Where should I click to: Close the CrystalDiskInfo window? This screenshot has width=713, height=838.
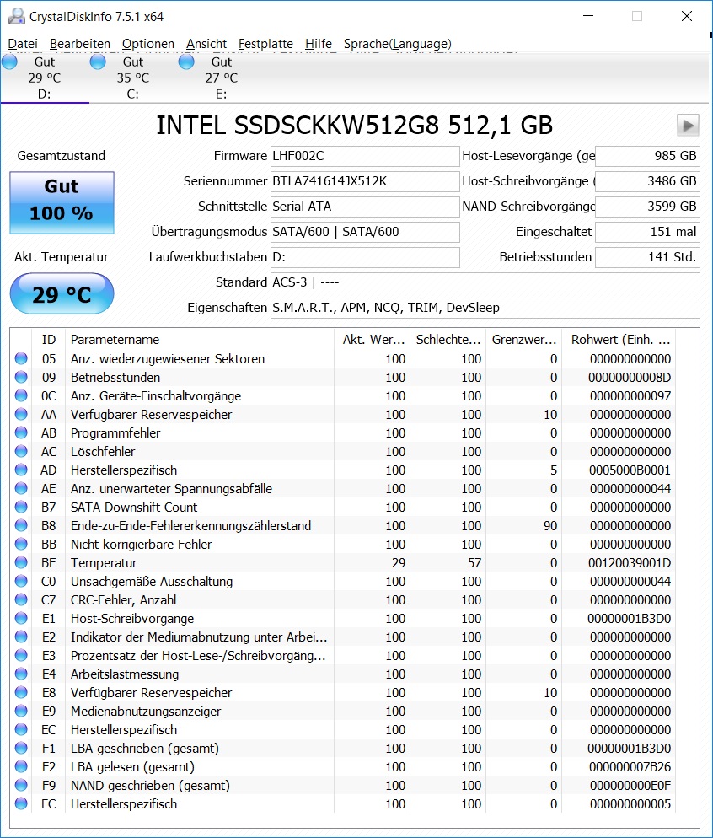click(687, 16)
